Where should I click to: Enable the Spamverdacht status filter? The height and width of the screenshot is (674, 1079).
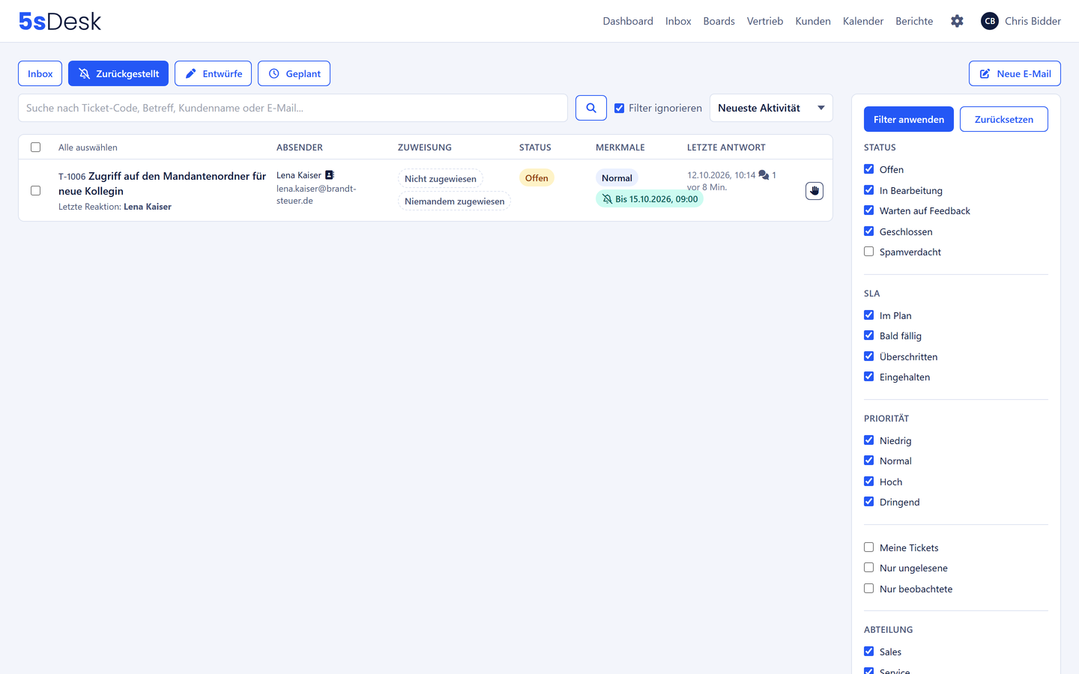coord(868,252)
